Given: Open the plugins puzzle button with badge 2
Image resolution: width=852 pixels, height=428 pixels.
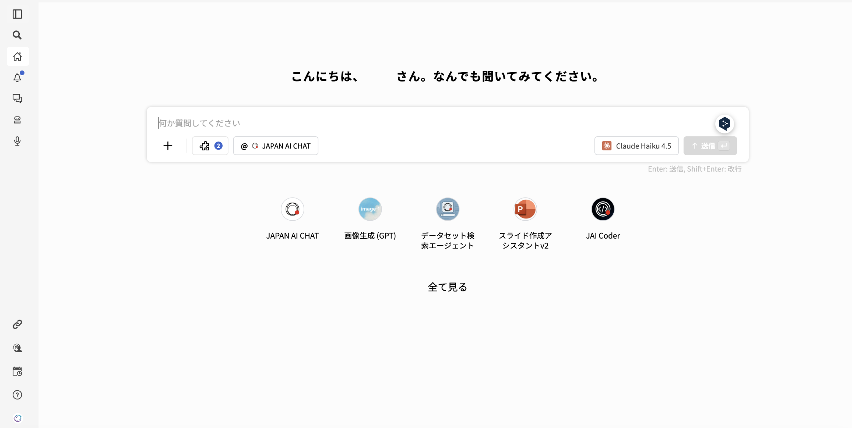Looking at the screenshot, I should tap(210, 146).
